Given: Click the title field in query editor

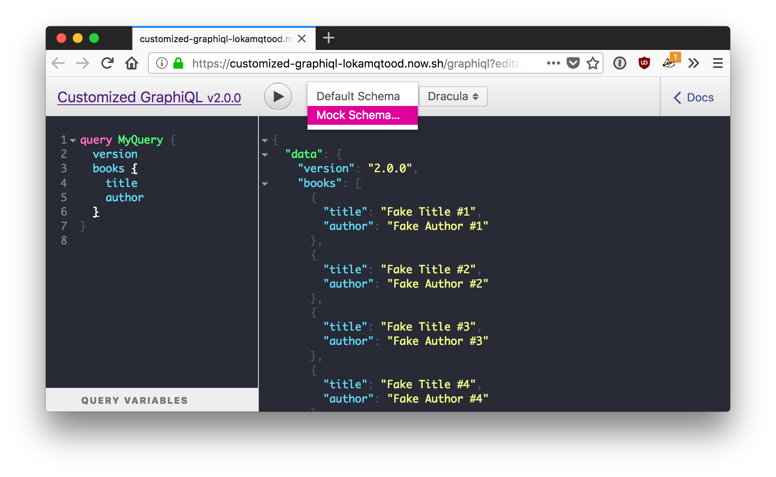Looking at the screenshot, I should point(121,183).
